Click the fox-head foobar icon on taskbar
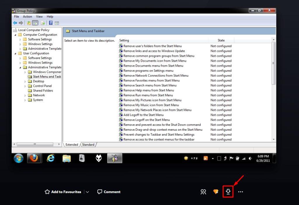Viewport: 299px width, 205px height. coord(99,158)
